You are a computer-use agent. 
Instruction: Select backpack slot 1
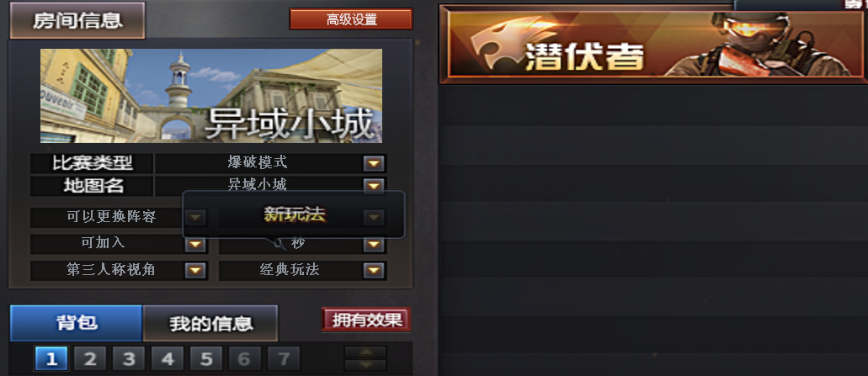tap(51, 359)
